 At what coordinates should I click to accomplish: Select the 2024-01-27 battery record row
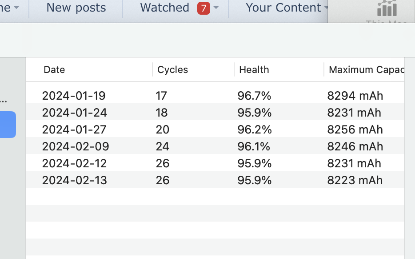(75, 129)
